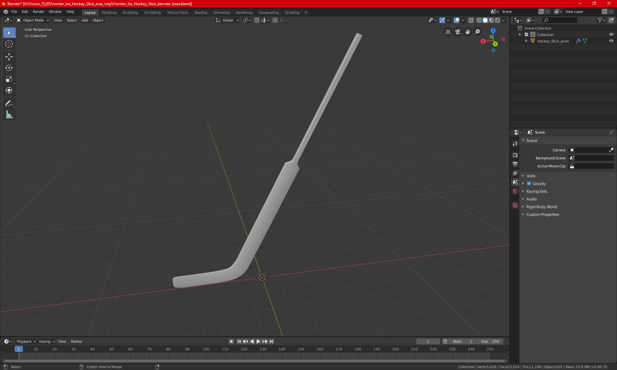Hide the Collection with eye icon
Screen dimensions: 617x370
pyautogui.click(x=611, y=34)
